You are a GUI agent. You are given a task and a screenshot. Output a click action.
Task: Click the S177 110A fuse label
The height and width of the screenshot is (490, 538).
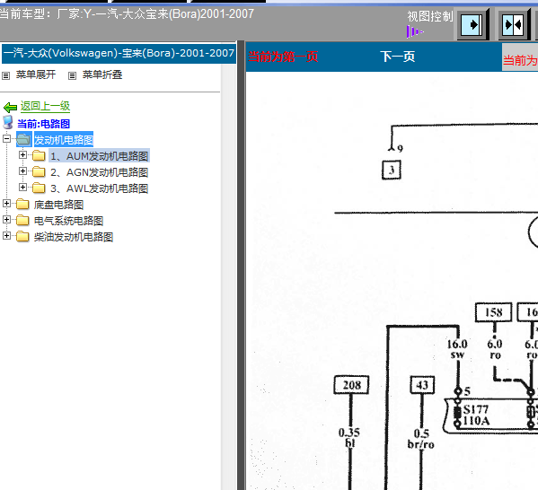(x=476, y=415)
